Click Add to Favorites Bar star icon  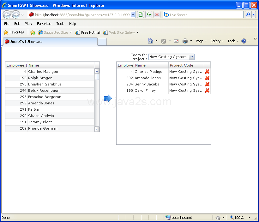click(33, 32)
